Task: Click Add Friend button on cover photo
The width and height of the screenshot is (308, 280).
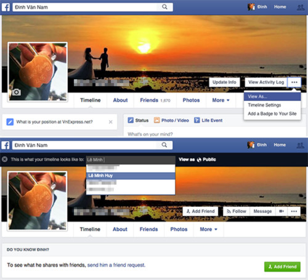Action: click(200, 211)
